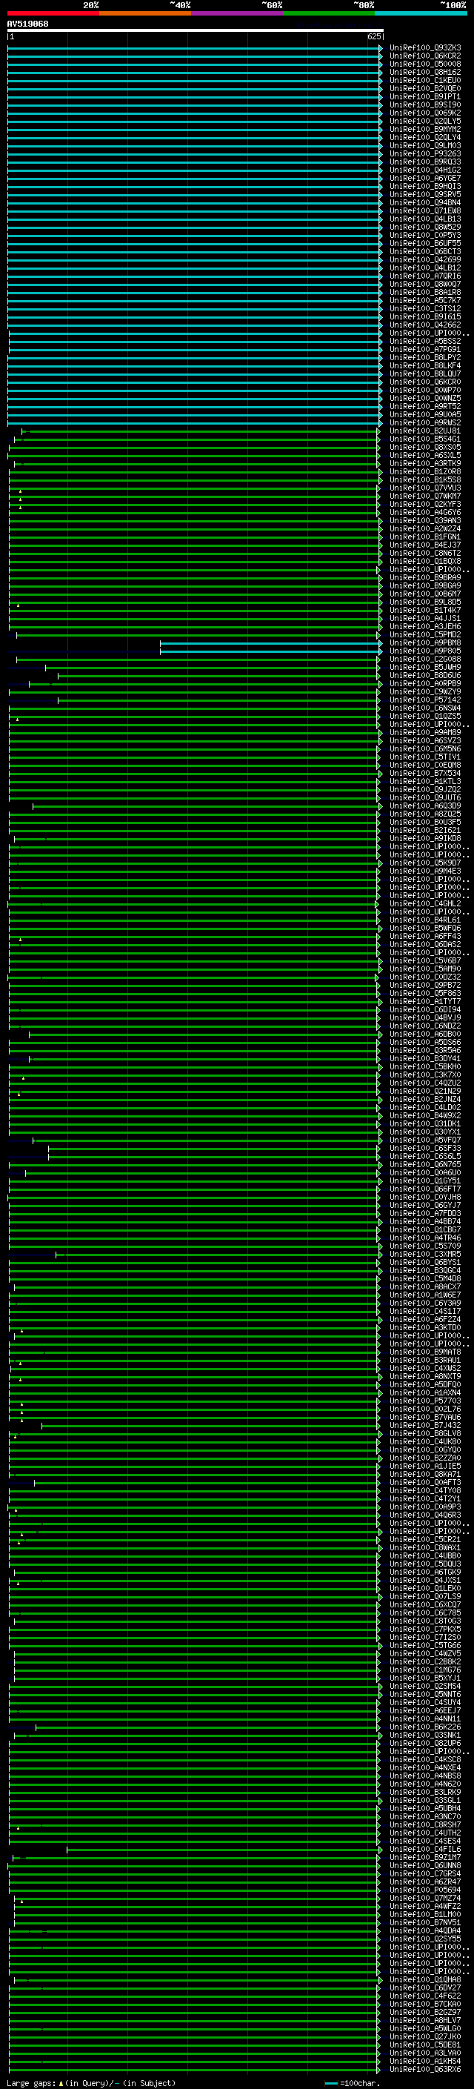Click the UniRef100_Q5K9D7 label
This screenshot has height=2089, width=474.
[x=425, y=863]
